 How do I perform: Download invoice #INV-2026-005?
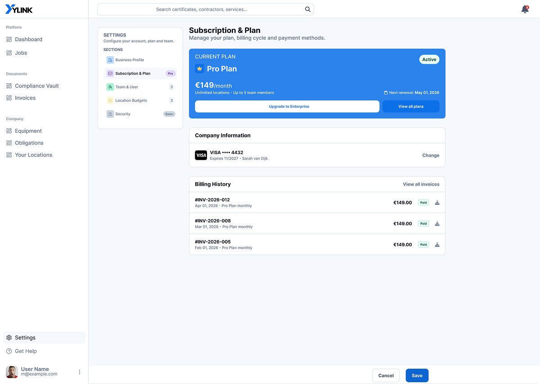(x=437, y=245)
